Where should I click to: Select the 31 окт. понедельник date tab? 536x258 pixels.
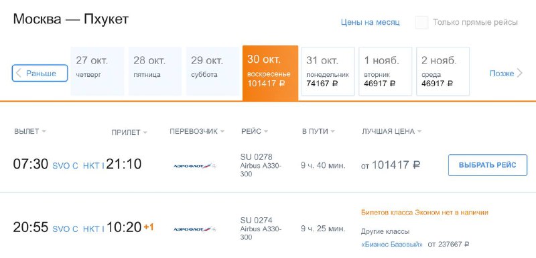[328, 72]
